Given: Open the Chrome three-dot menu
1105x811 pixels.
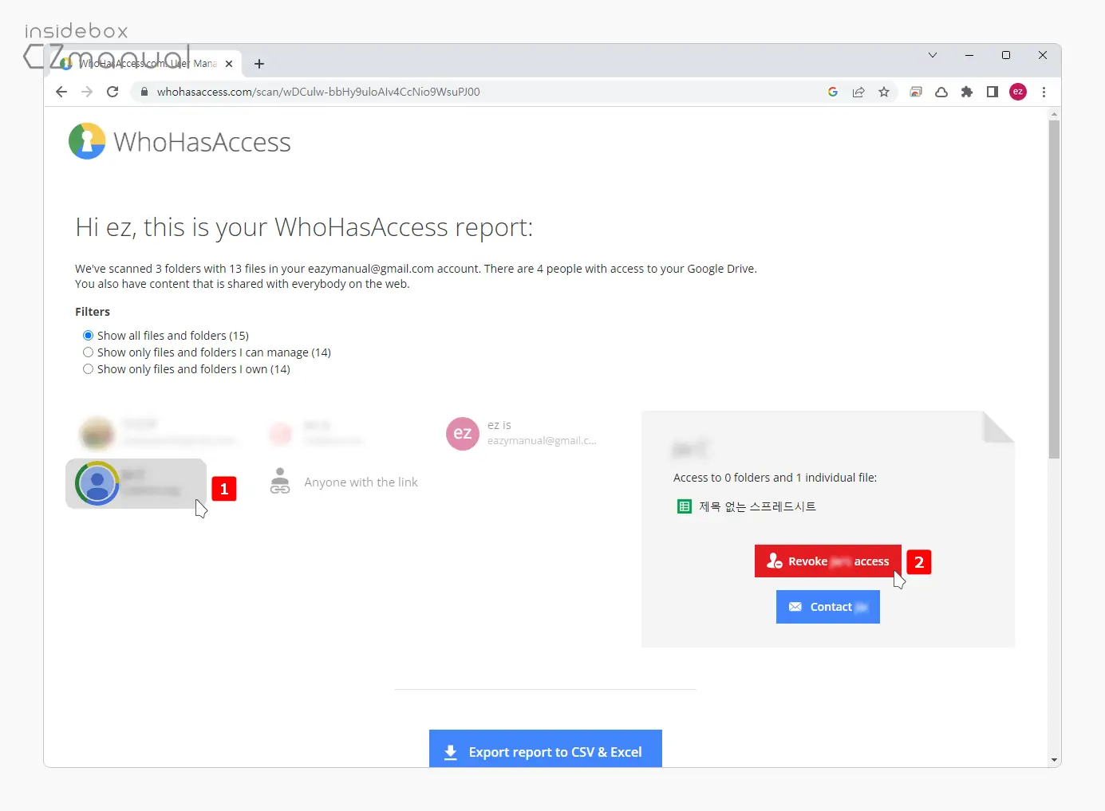Looking at the screenshot, I should [1044, 92].
